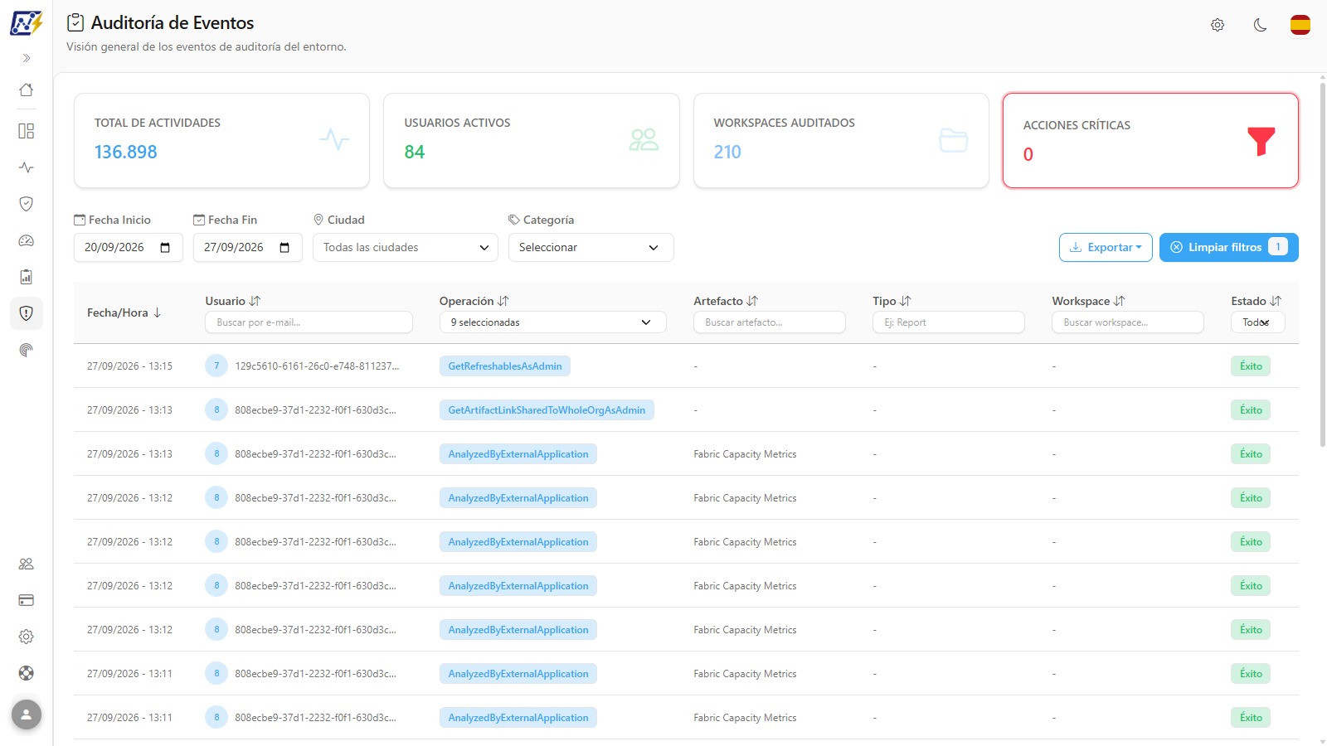Open the dashboard layout icon in sidebar
This screenshot has height=746, width=1327.
[x=27, y=131]
